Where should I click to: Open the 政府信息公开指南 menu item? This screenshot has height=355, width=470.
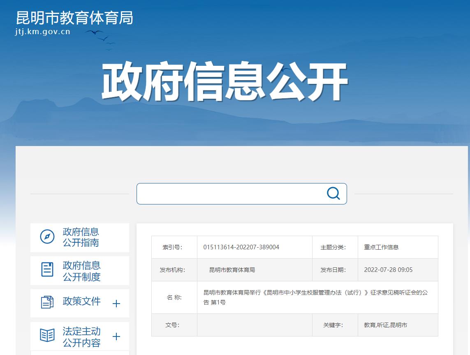(81, 237)
